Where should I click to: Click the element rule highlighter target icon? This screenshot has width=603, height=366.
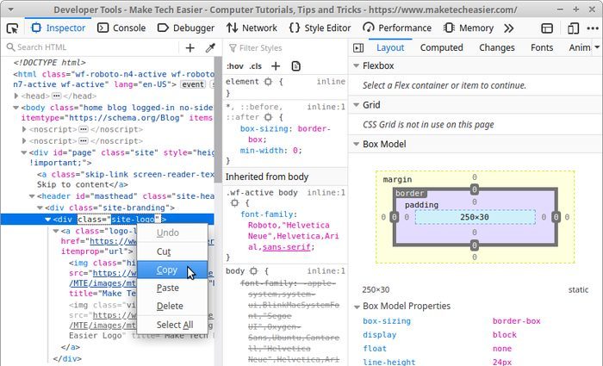(x=268, y=82)
